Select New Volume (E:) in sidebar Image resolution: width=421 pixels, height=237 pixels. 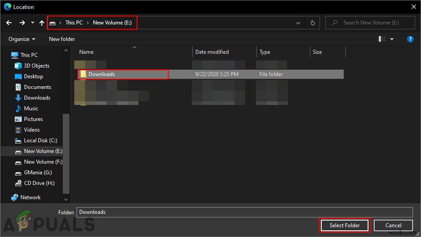point(43,151)
